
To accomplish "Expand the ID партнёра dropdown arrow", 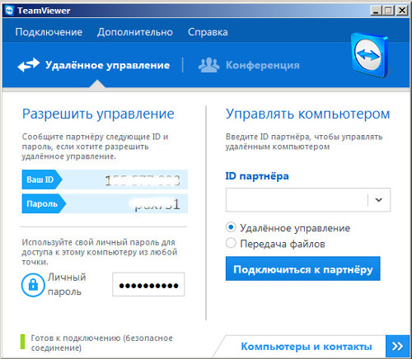I will [379, 200].
